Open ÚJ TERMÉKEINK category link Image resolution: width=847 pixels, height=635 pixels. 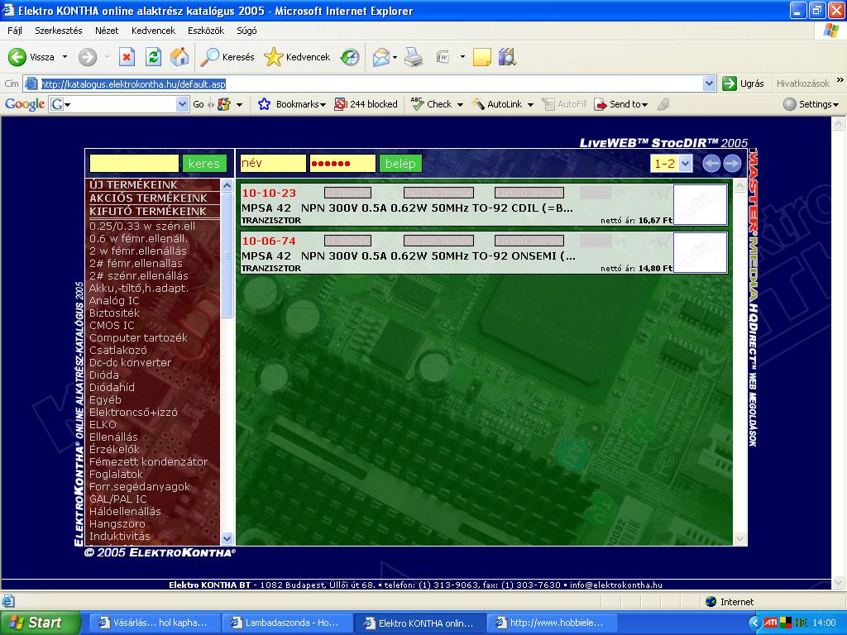(133, 184)
